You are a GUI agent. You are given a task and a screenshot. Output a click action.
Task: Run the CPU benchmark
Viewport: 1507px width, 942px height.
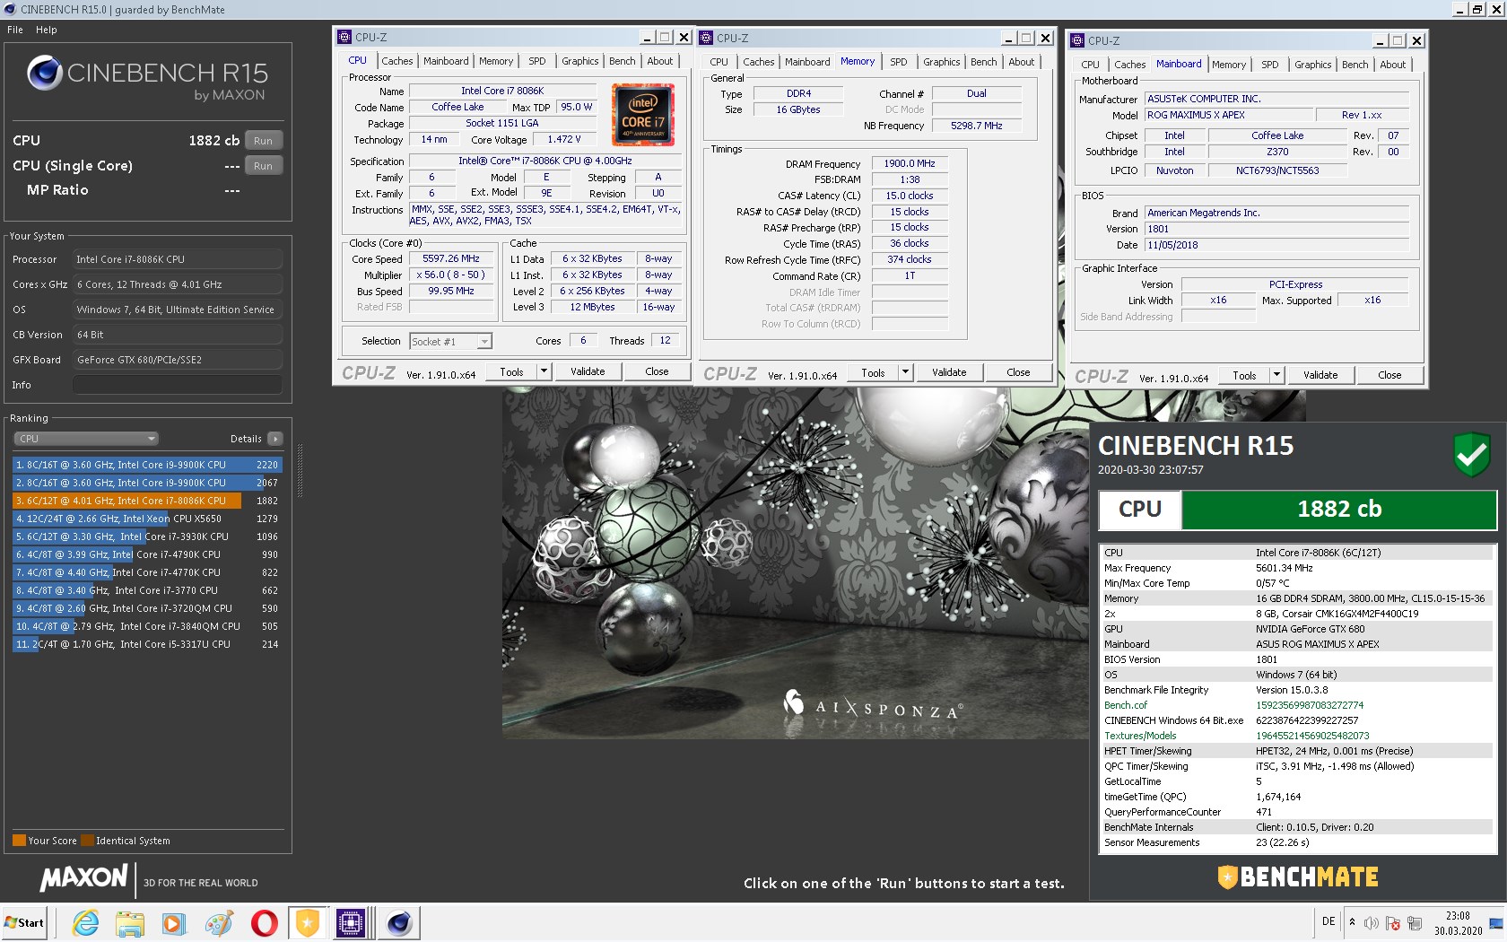click(263, 141)
